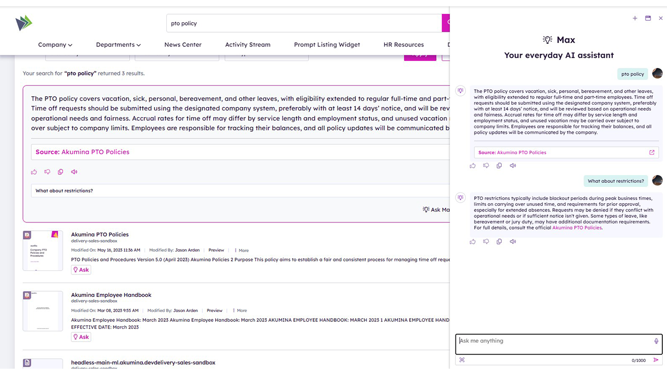Open the HR Resources page
667x375 pixels.
point(404,45)
